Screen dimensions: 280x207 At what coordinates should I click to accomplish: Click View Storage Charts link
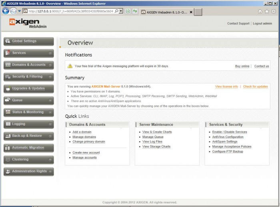156,146
